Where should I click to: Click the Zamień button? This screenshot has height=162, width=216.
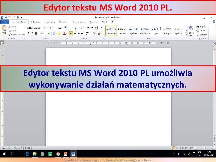click(x=201, y=31)
